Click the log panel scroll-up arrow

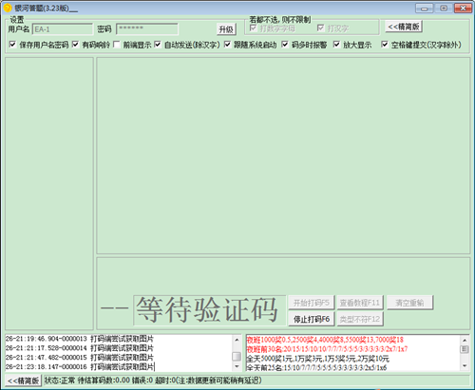237,340
